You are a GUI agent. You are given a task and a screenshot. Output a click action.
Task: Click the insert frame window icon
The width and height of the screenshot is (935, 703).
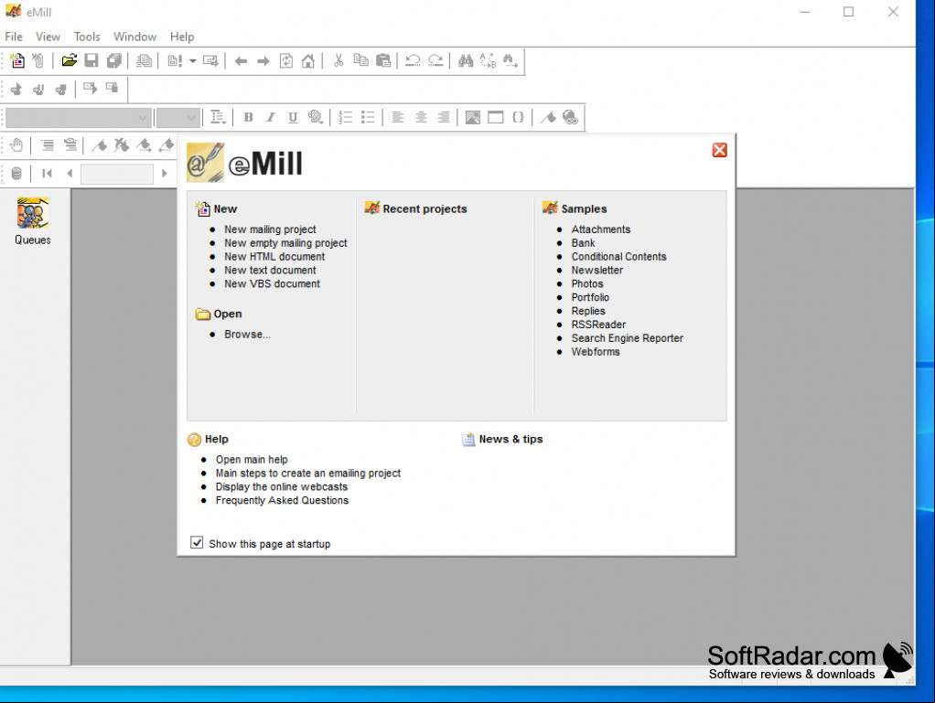[496, 117]
